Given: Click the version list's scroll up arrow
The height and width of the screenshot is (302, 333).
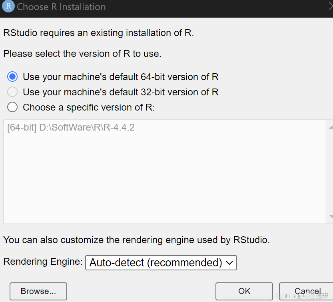Looking at the screenshot, I should pyautogui.click(x=330, y=127).
